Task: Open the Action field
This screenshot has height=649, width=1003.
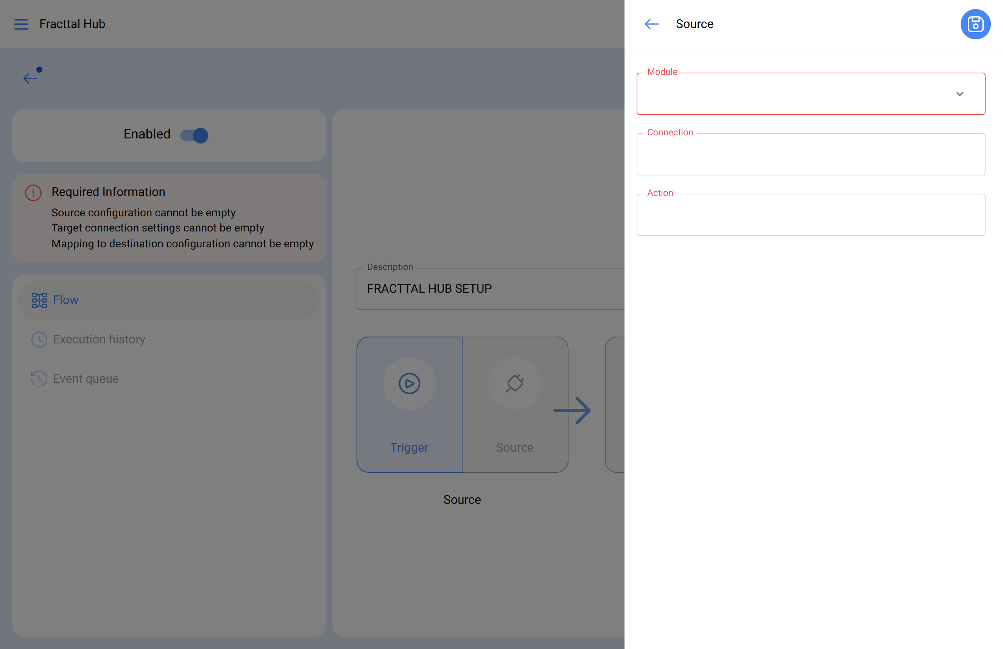Action: (810, 215)
